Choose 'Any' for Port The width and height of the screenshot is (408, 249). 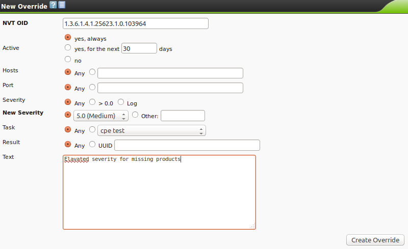pyautogui.click(x=68, y=87)
